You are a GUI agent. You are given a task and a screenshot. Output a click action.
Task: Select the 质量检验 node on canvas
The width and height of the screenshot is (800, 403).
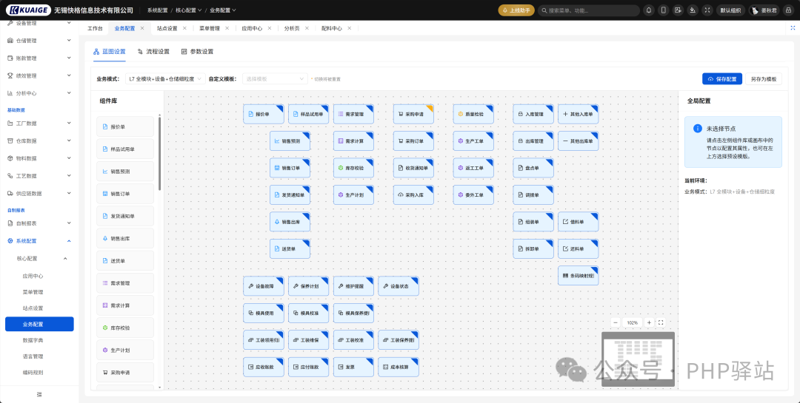point(473,114)
